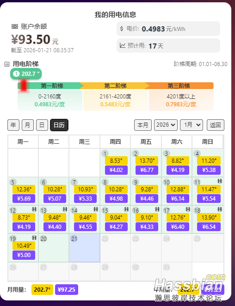
Task: Click the 202.7° tier usage badge
Action: pos(26,74)
